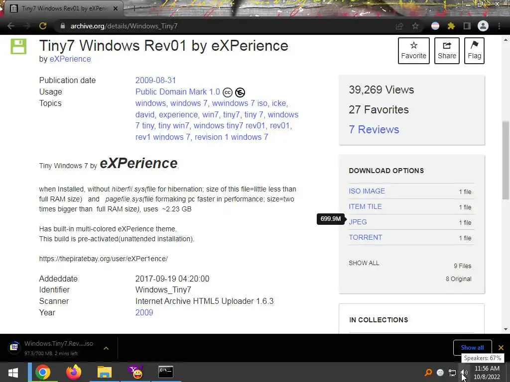Click the "39,269 Views" text
Image resolution: width=510 pixels, height=382 pixels.
pyautogui.click(x=381, y=90)
